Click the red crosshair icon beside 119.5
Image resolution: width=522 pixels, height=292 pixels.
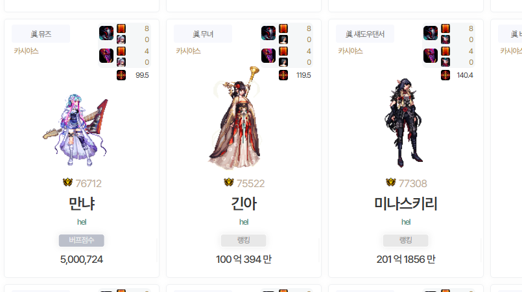[283, 75]
